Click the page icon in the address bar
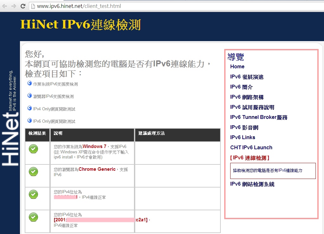 (33, 6)
